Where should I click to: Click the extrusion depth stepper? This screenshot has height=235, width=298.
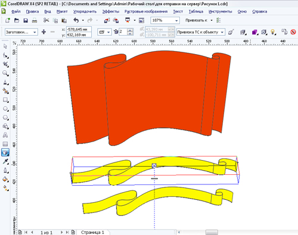point(130,32)
